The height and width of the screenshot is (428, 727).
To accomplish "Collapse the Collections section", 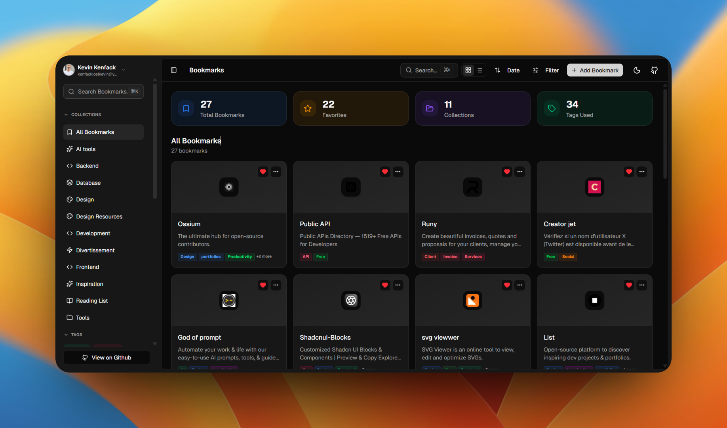I will (82, 115).
